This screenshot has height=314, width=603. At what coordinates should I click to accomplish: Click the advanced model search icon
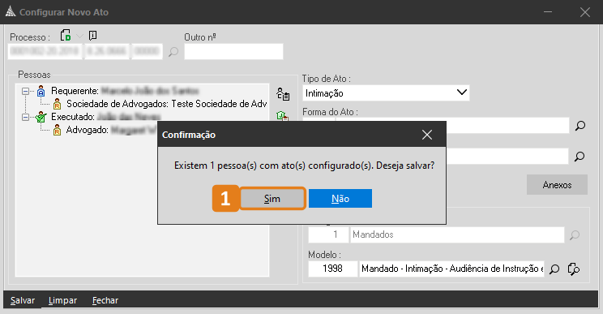(573, 269)
